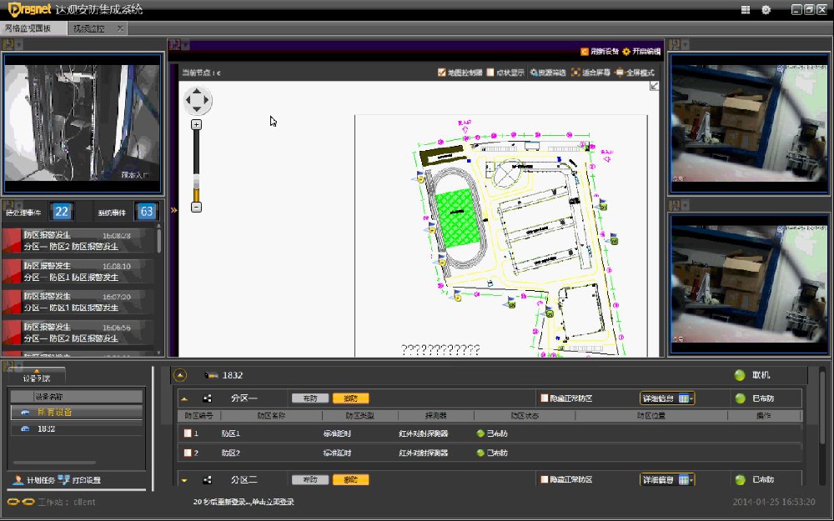This screenshot has width=834, height=521.
Task: Expand the 分区二 partition section
Action: coord(184,480)
